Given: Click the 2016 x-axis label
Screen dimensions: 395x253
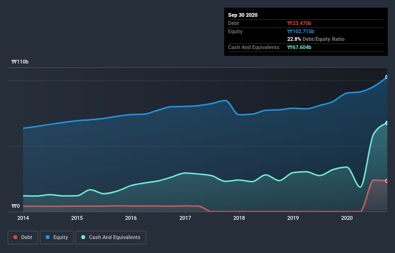Looking at the screenshot, I should [x=131, y=218].
